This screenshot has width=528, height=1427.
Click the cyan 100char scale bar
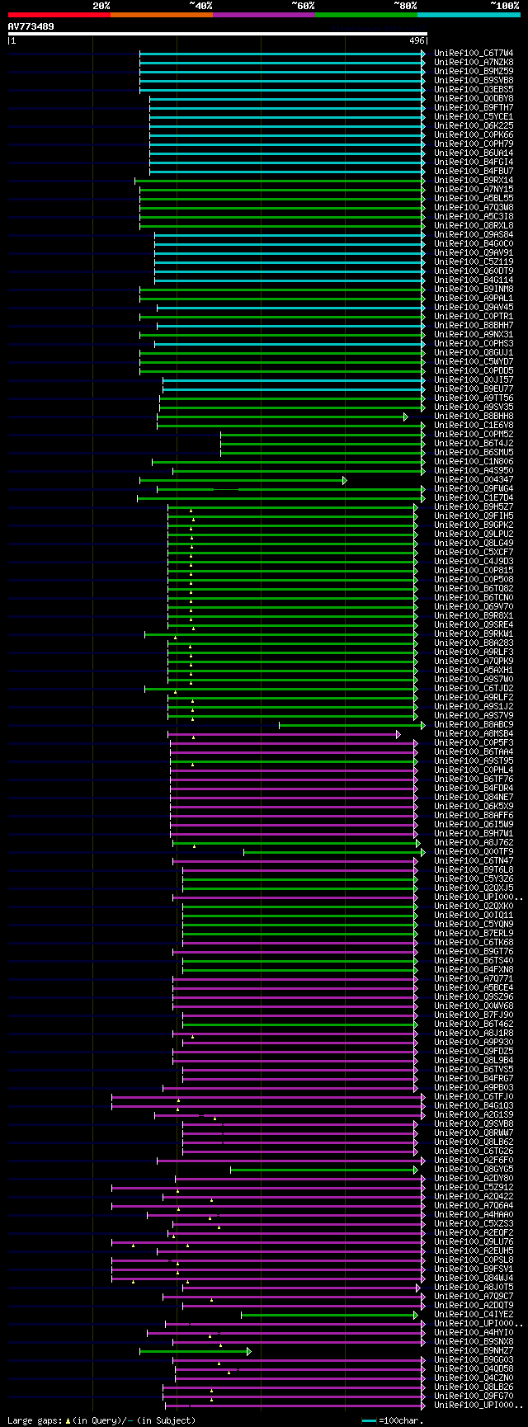tap(369, 1420)
